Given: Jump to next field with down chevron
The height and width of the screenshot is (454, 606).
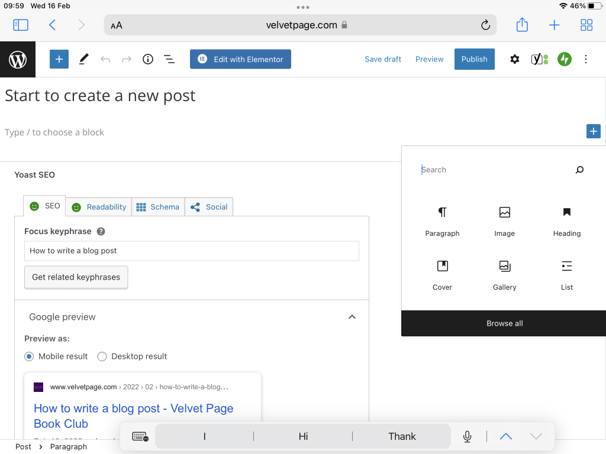Looking at the screenshot, I should coord(536,436).
